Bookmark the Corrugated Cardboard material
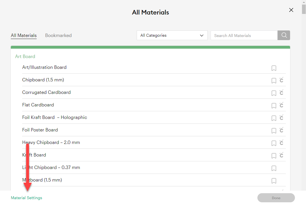The height and width of the screenshot is (204, 306). click(274, 93)
